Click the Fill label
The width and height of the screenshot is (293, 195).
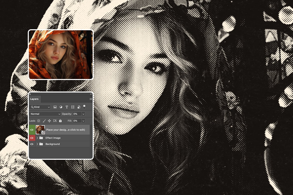pyautogui.click(x=70, y=121)
